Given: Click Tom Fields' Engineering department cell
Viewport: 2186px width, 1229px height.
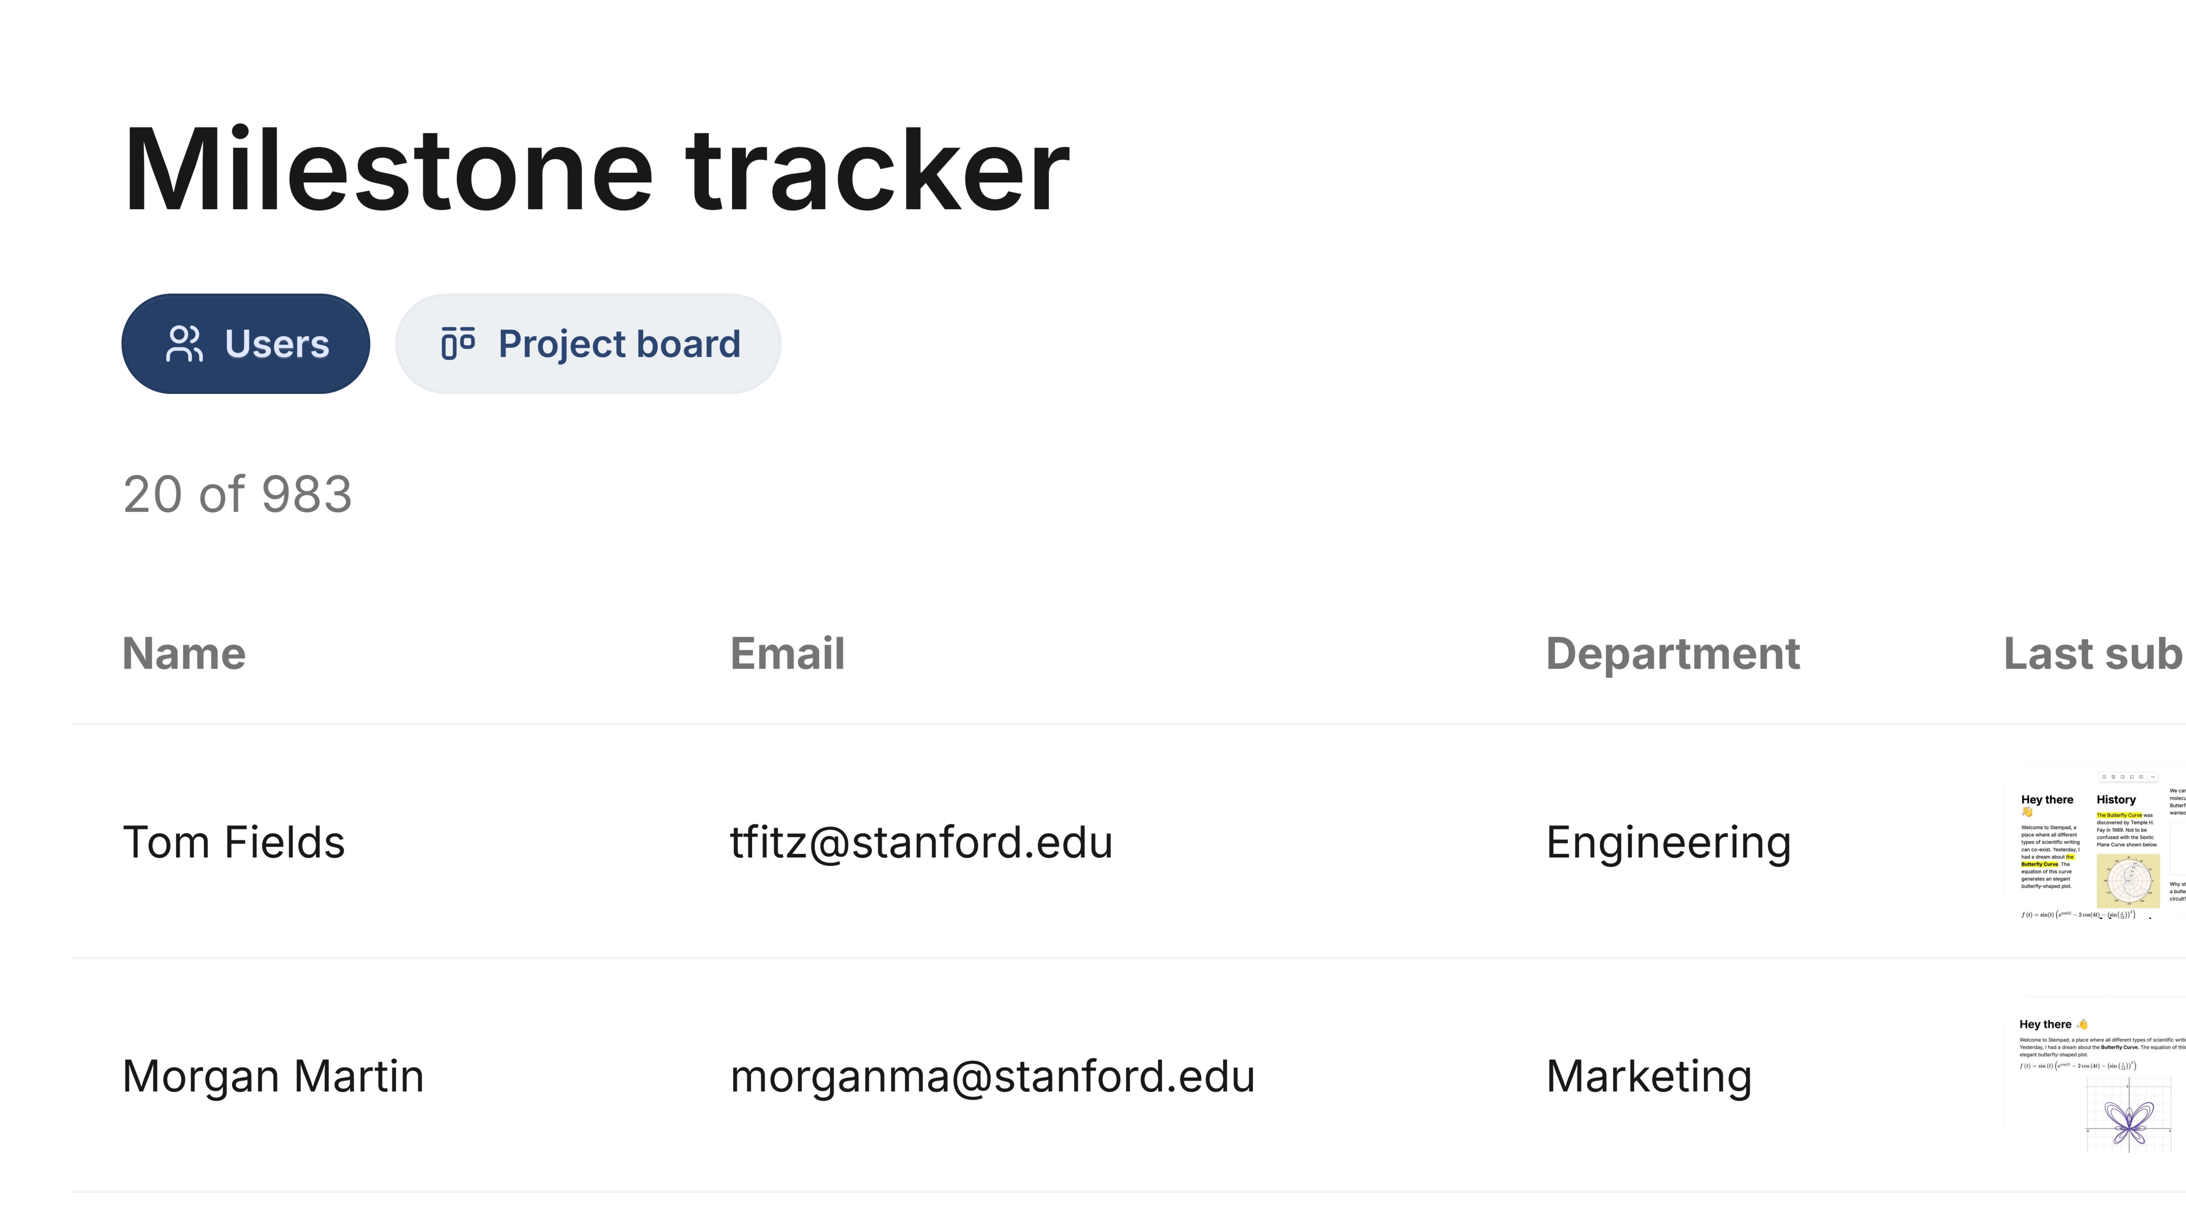Looking at the screenshot, I should (x=1668, y=842).
